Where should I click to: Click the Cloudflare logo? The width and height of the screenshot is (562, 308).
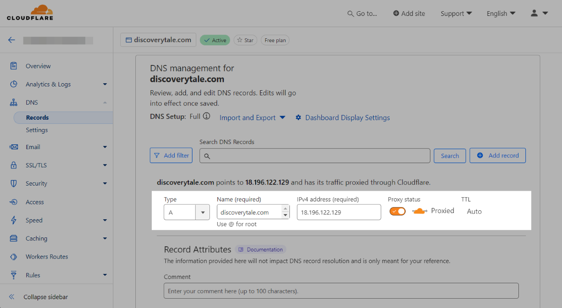[x=30, y=13]
